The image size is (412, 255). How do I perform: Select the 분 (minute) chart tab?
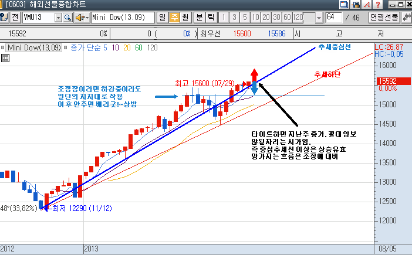(199, 17)
